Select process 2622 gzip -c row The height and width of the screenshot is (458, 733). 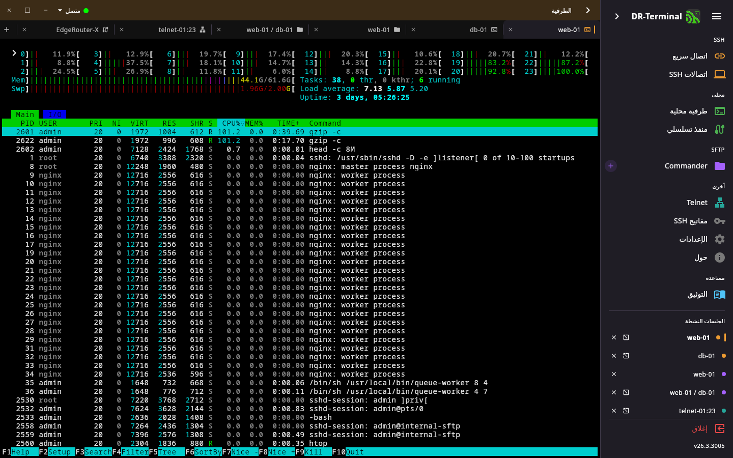(x=300, y=140)
